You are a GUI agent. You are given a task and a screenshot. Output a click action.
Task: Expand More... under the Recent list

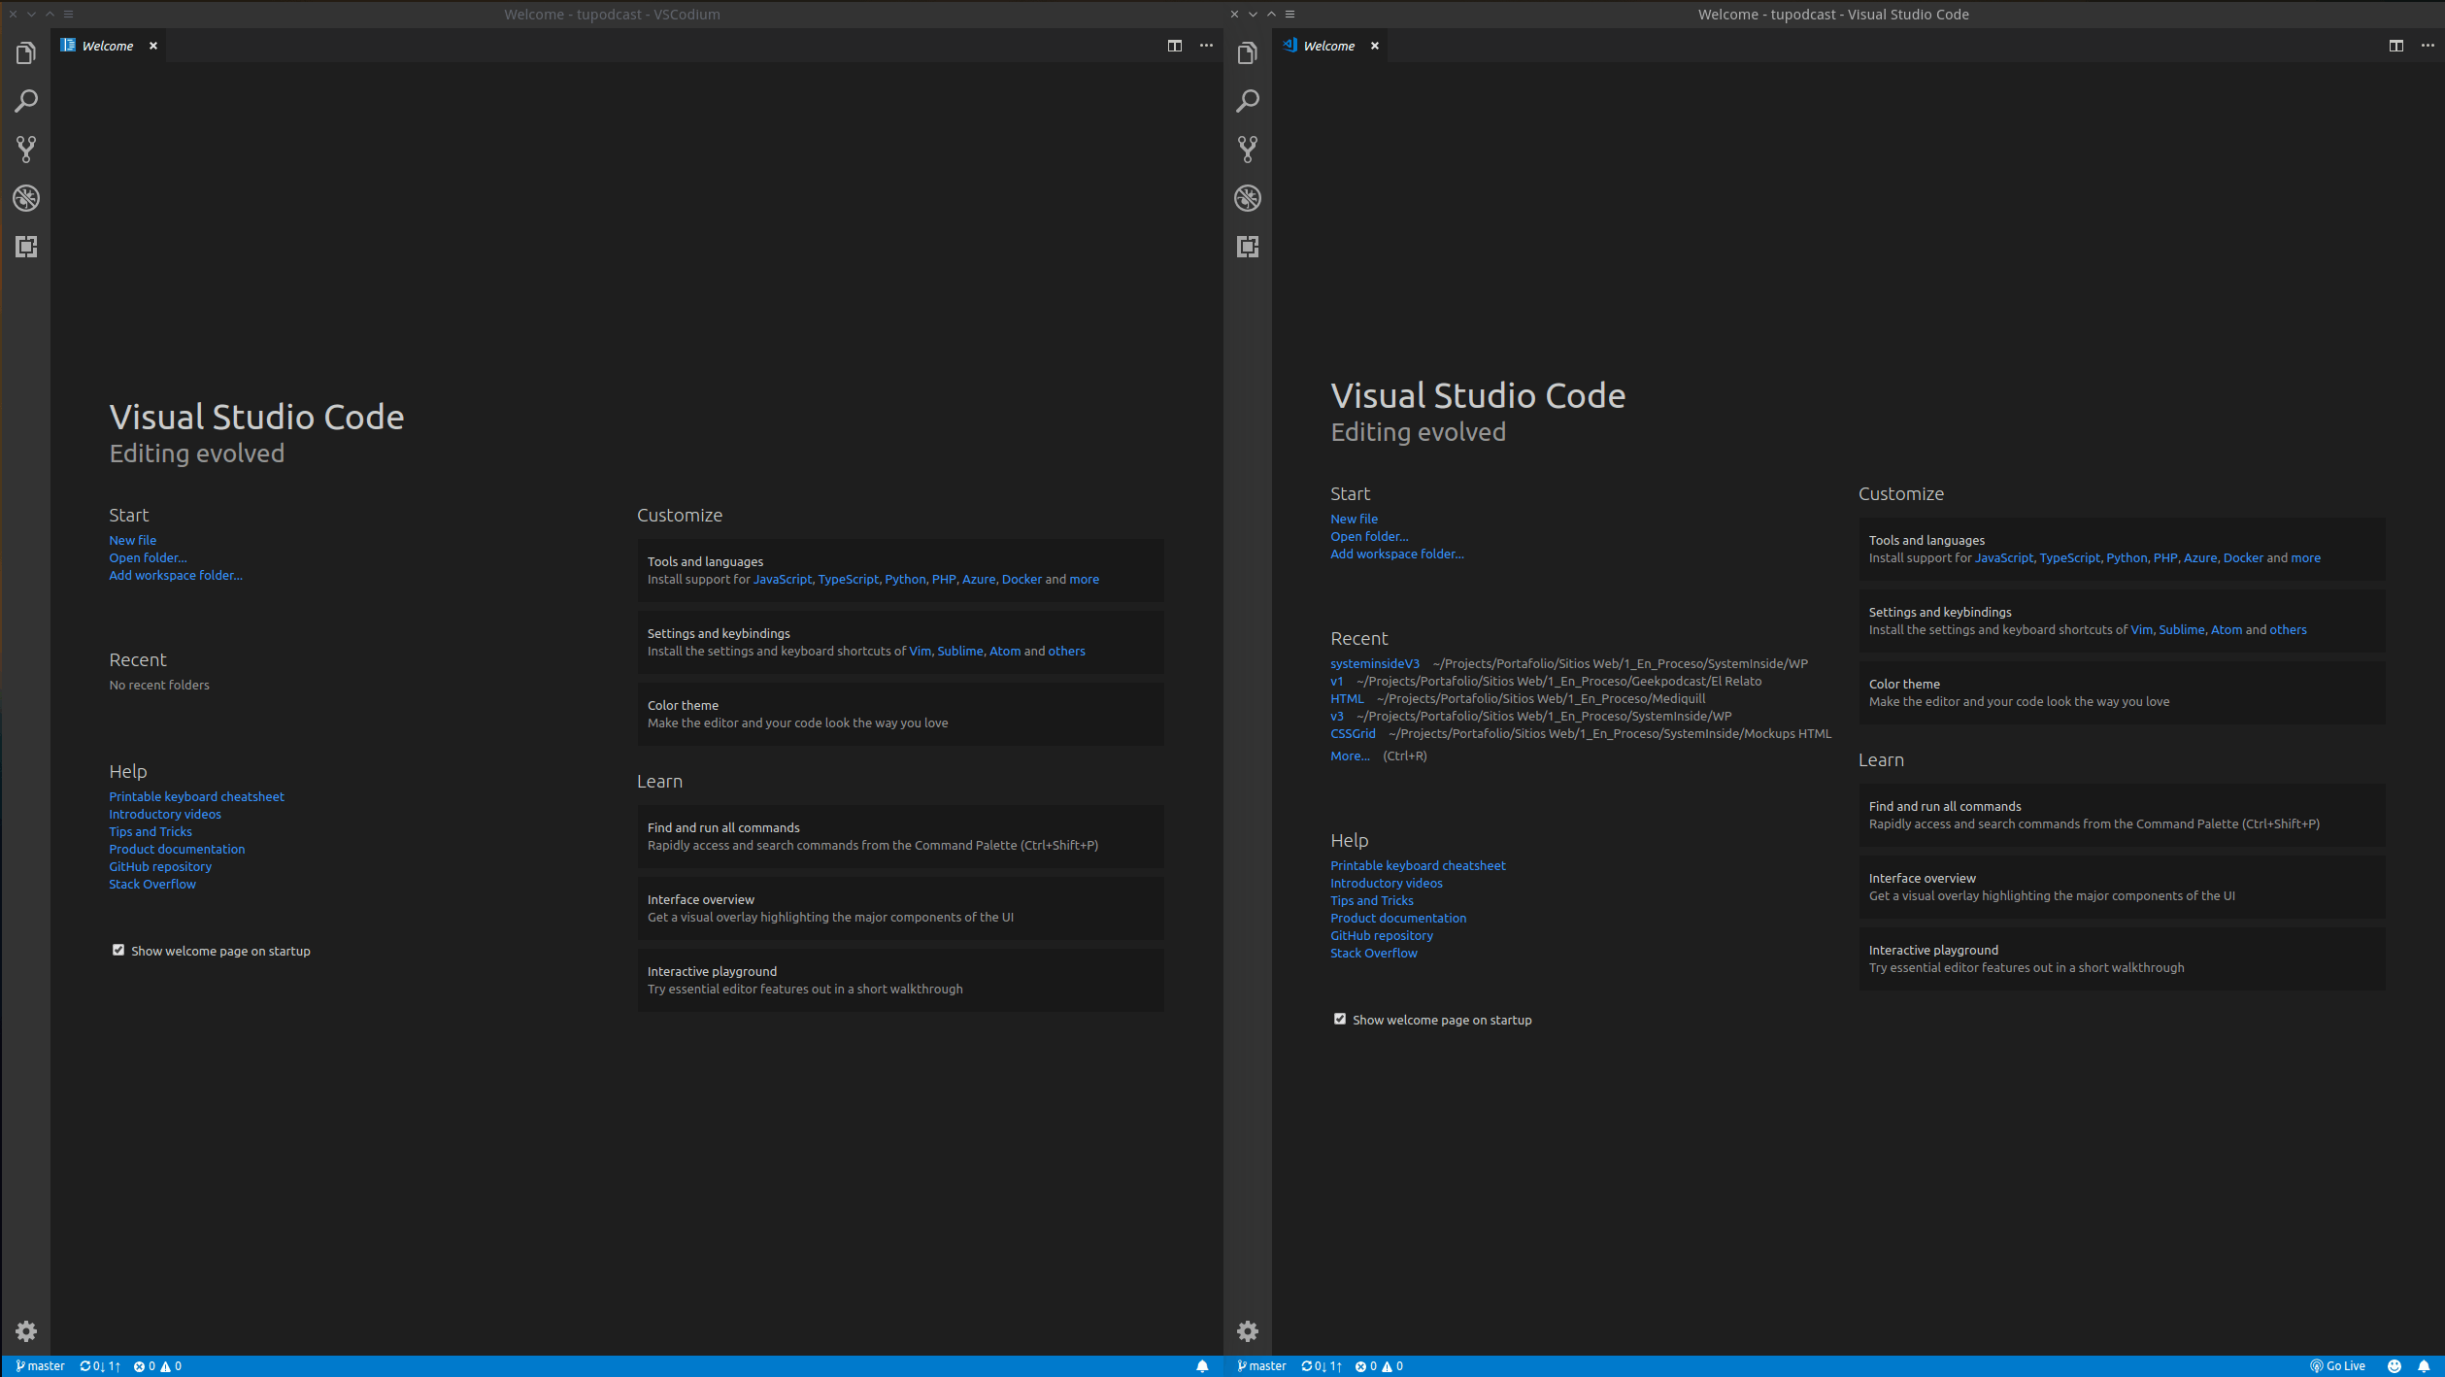coord(1349,756)
